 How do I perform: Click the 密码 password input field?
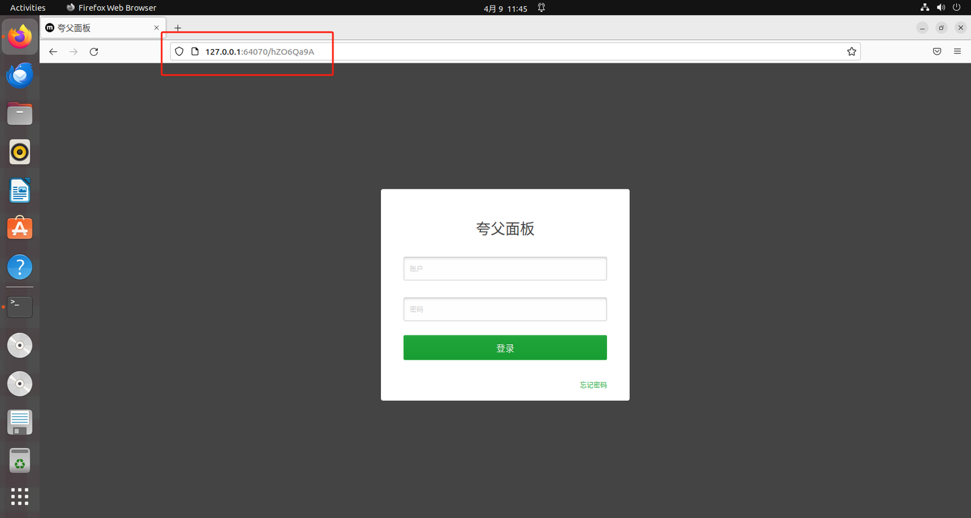click(504, 309)
